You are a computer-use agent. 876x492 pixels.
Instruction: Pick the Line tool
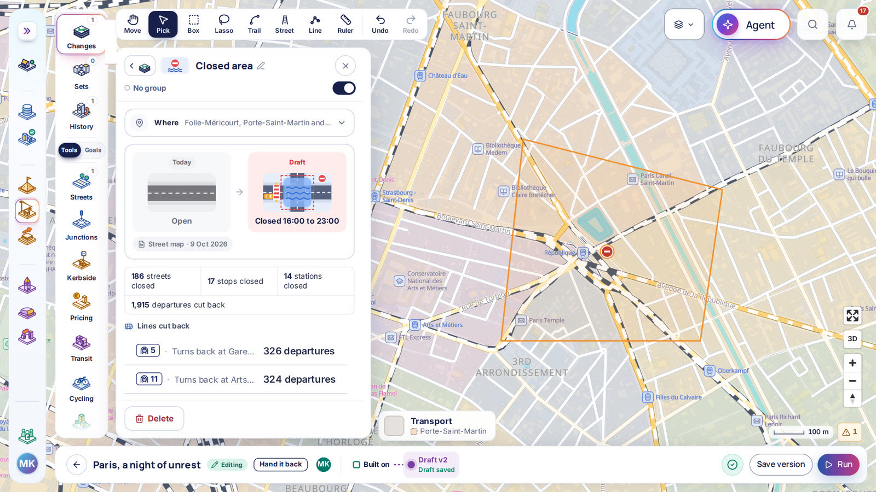click(315, 24)
